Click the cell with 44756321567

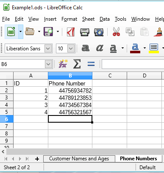click(x=70, y=112)
